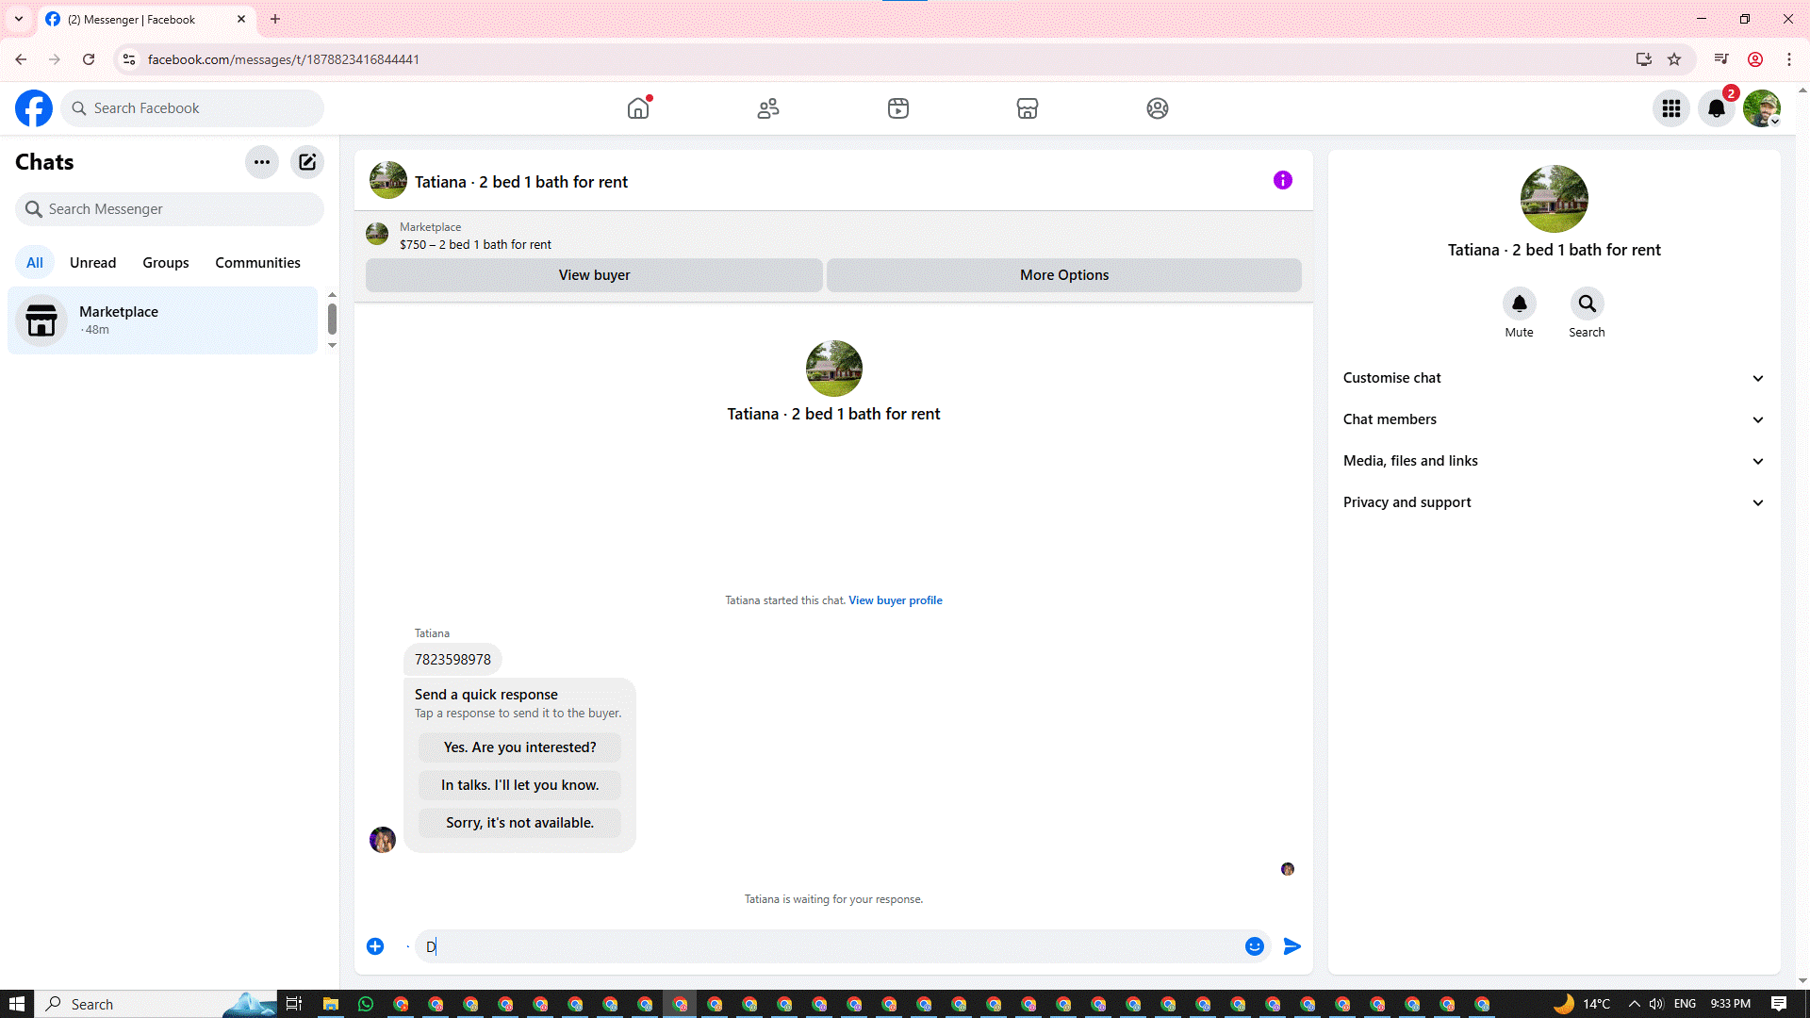
Task: Open Chrome profile icon
Action: (x=1755, y=59)
